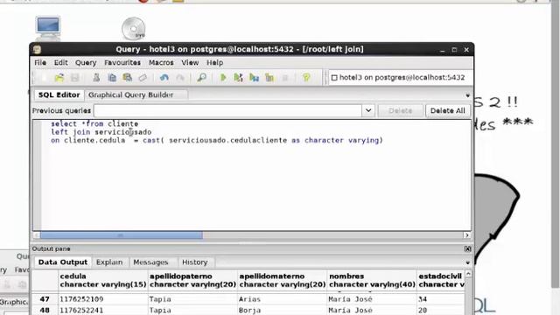Image resolution: width=560 pixels, height=315 pixels.
Task: Open the File menu
Action: pyautogui.click(x=40, y=62)
